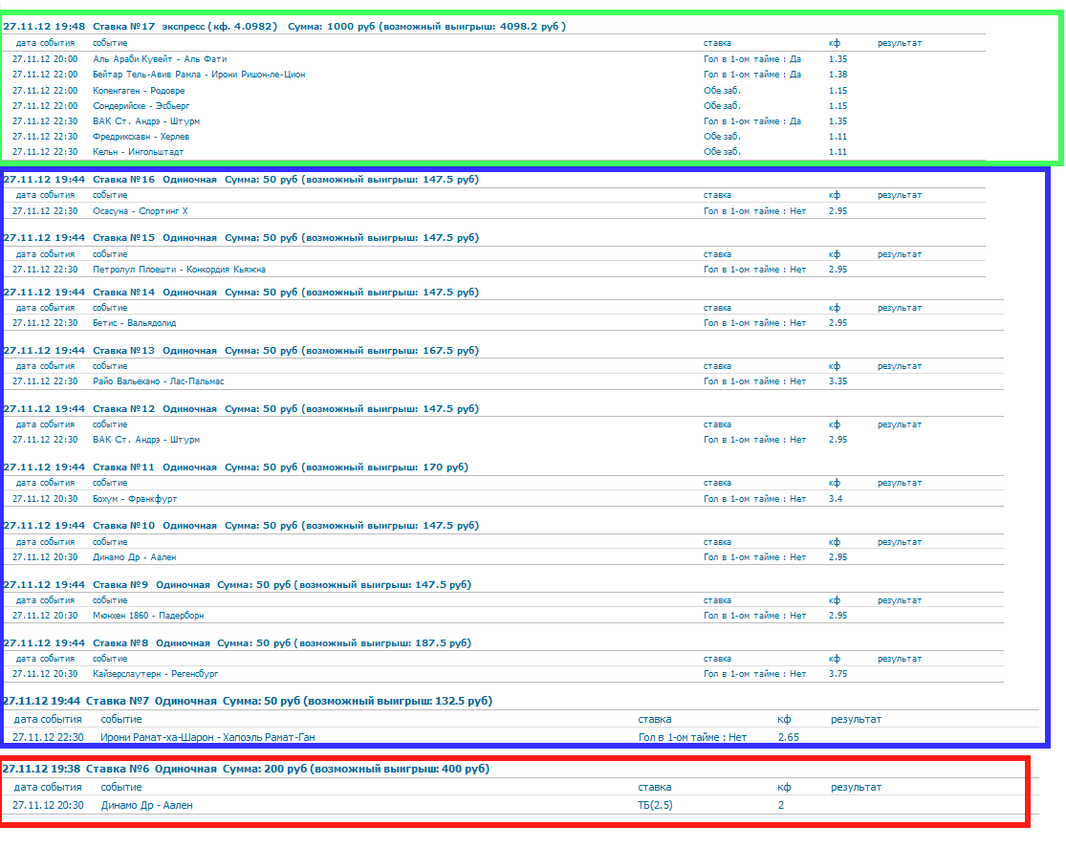Select the Копенгаген - Родовре event

[x=139, y=91]
